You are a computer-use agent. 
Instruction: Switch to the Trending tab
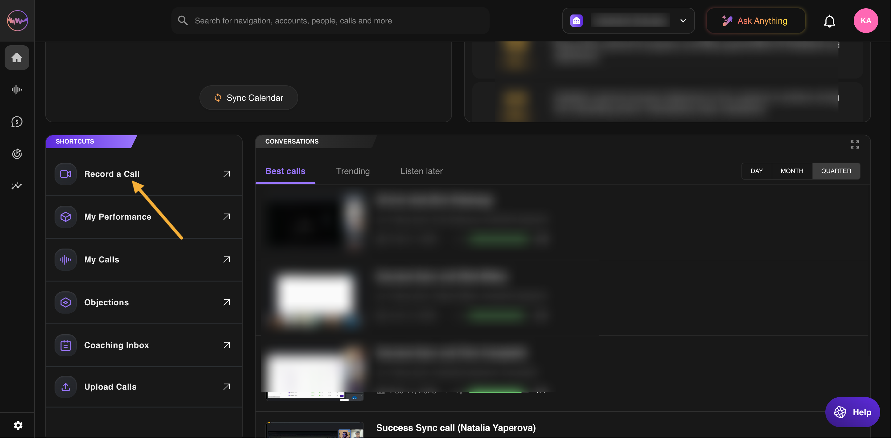[352, 171]
